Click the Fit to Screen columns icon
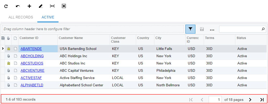This screenshot has width=268, height=104. tap(52, 6)
